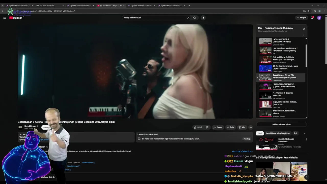Open a new browser tab

[189, 6]
